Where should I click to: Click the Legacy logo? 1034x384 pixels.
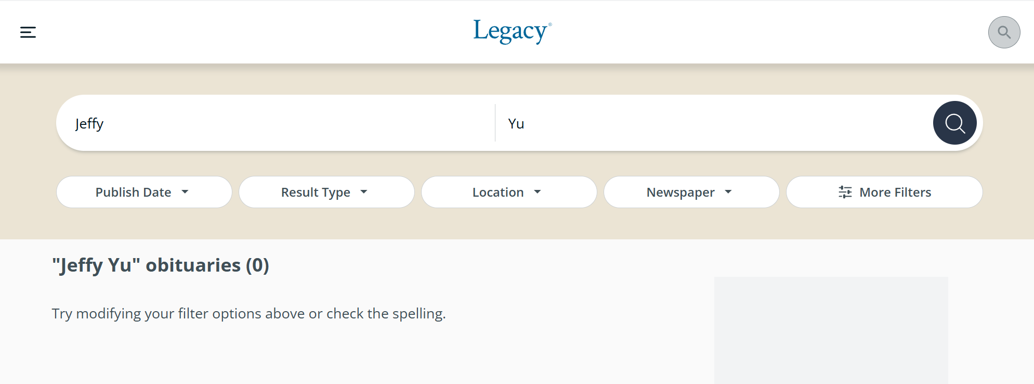[512, 31]
